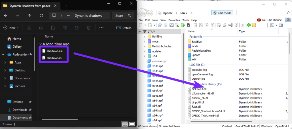Image resolution: width=292 pixels, height=129 pixels.
Task: Open the Tools menu in OpenIV
Action: coord(185,20)
